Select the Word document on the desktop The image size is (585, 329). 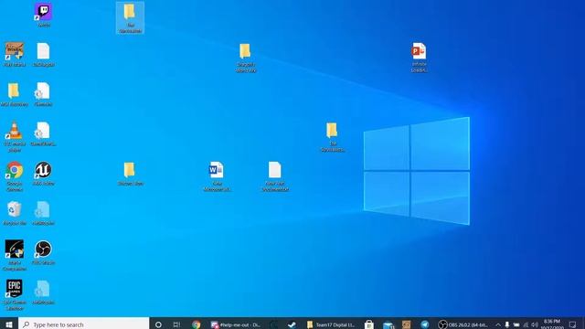click(217, 176)
